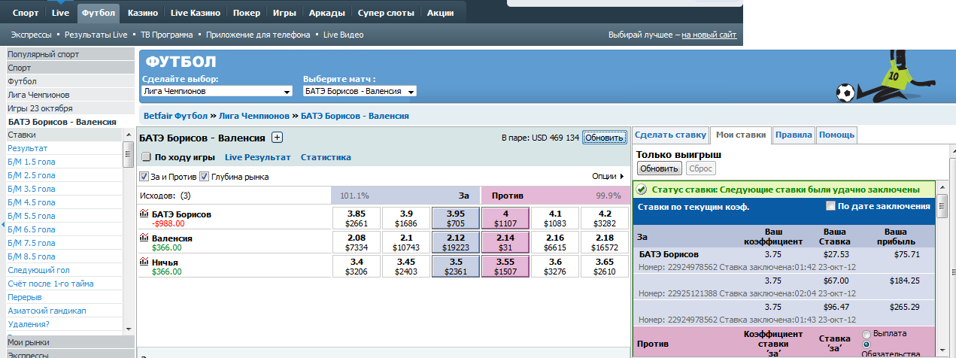Viewport: 956px width, 358px height.
Task: Open chart icon for Ничья row
Action: (x=145, y=262)
